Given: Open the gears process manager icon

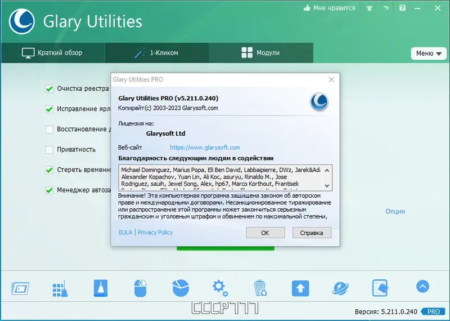Looking at the screenshot, I should (x=220, y=288).
